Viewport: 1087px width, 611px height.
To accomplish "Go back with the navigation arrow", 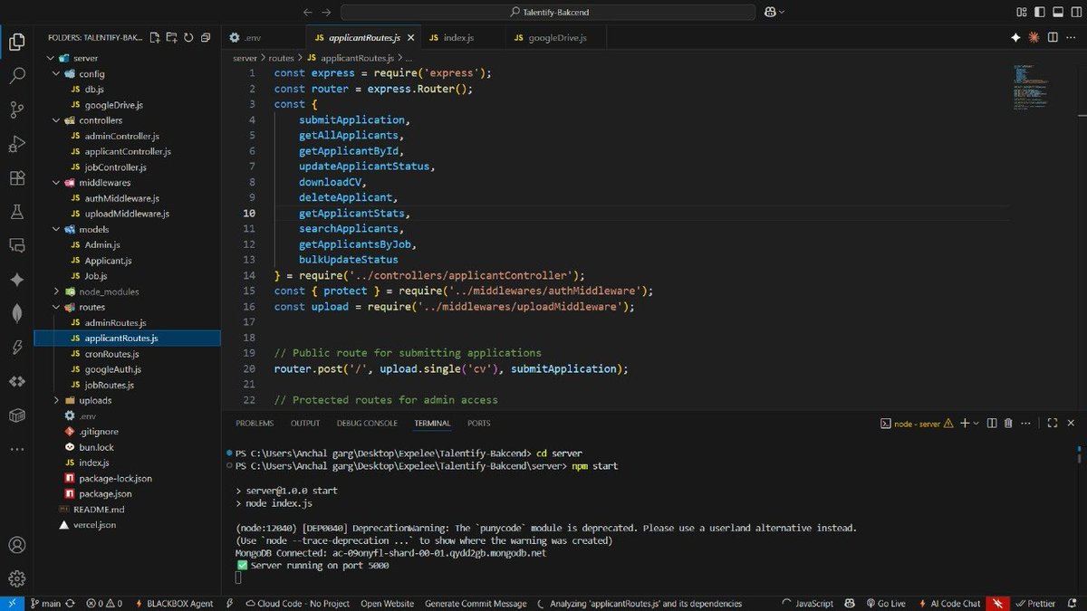I will [x=307, y=12].
